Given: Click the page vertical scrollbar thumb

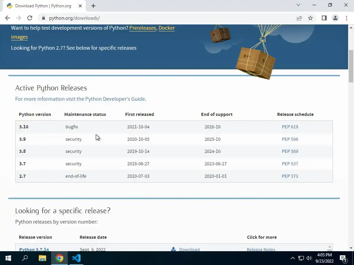Looking at the screenshot, I should (x=351, y=66).
